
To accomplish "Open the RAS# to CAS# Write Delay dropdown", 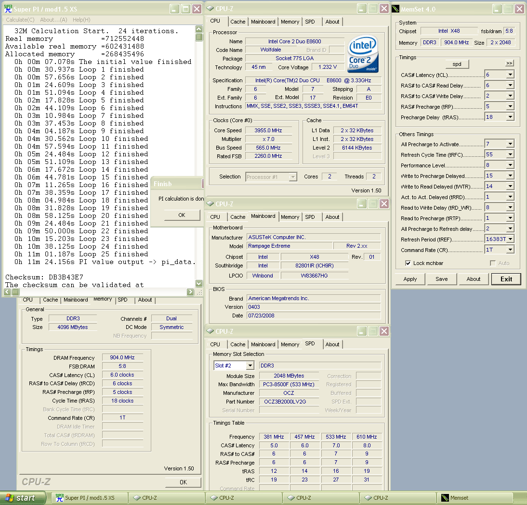I will 510,96.
